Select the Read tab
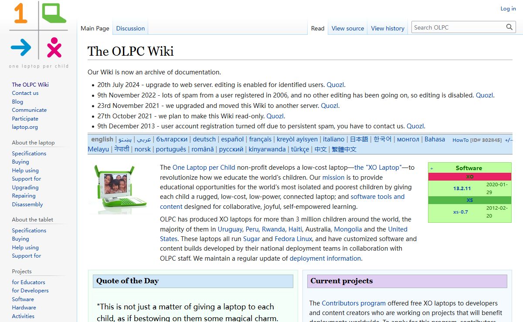The image size is (523, 322). pos(318,28)
